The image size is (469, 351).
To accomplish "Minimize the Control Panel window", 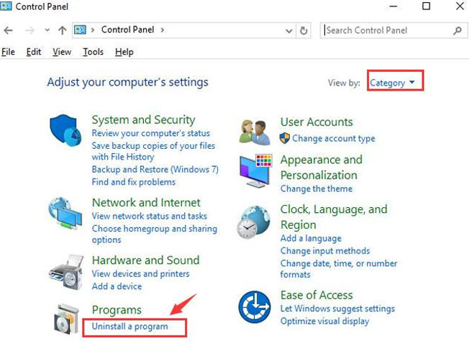I will tap(393, 6).
